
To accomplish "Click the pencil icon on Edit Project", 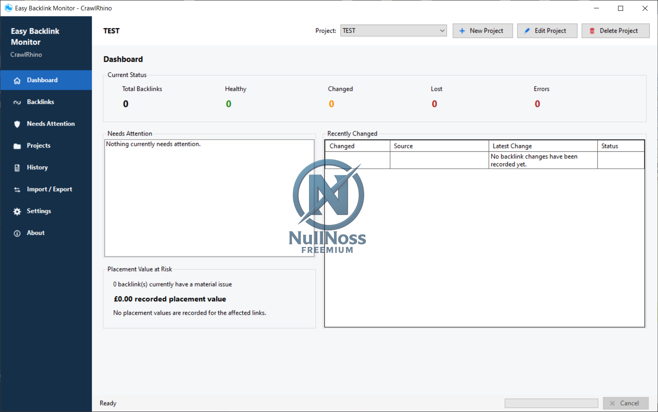I will pos(527,31).
